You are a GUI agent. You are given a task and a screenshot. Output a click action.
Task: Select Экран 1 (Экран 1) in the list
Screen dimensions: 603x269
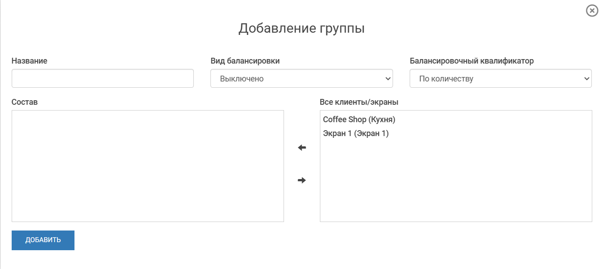click(x=356, y=133)
